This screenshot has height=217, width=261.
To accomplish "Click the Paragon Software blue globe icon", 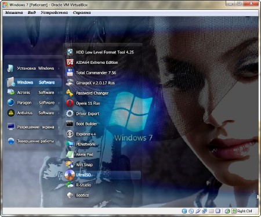I will coord(11,103).
